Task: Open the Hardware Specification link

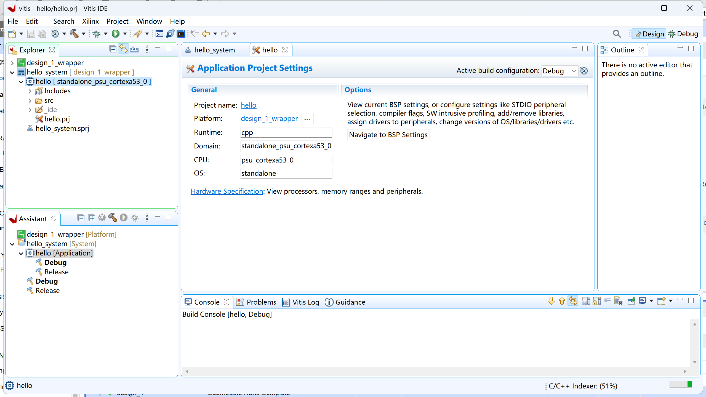Action: tap(227, 191)
